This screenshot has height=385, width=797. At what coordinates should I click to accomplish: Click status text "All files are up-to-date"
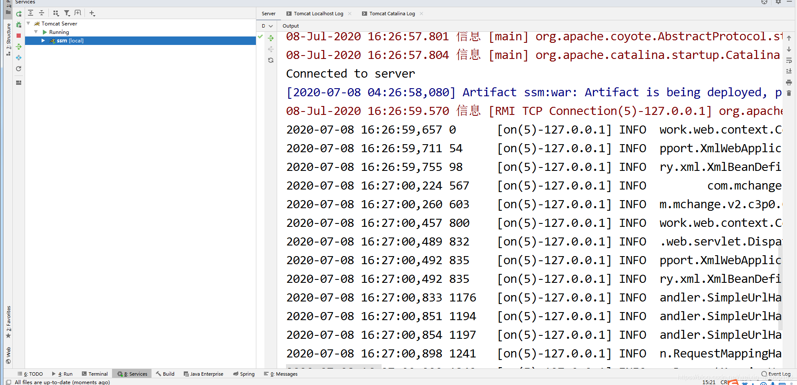coord(62,382)
